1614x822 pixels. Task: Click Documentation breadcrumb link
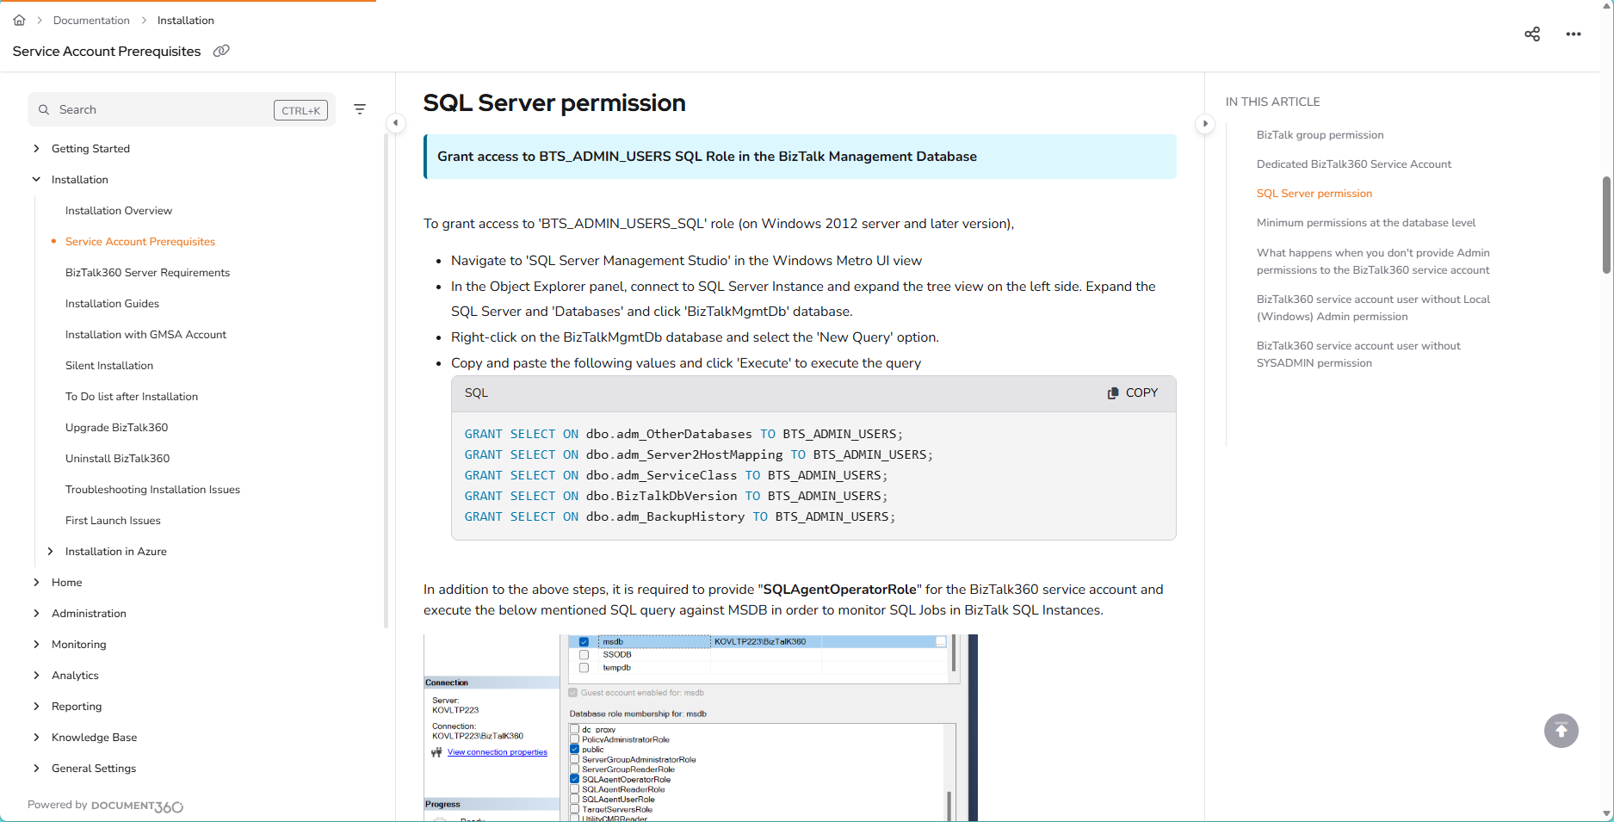point(91,20)
